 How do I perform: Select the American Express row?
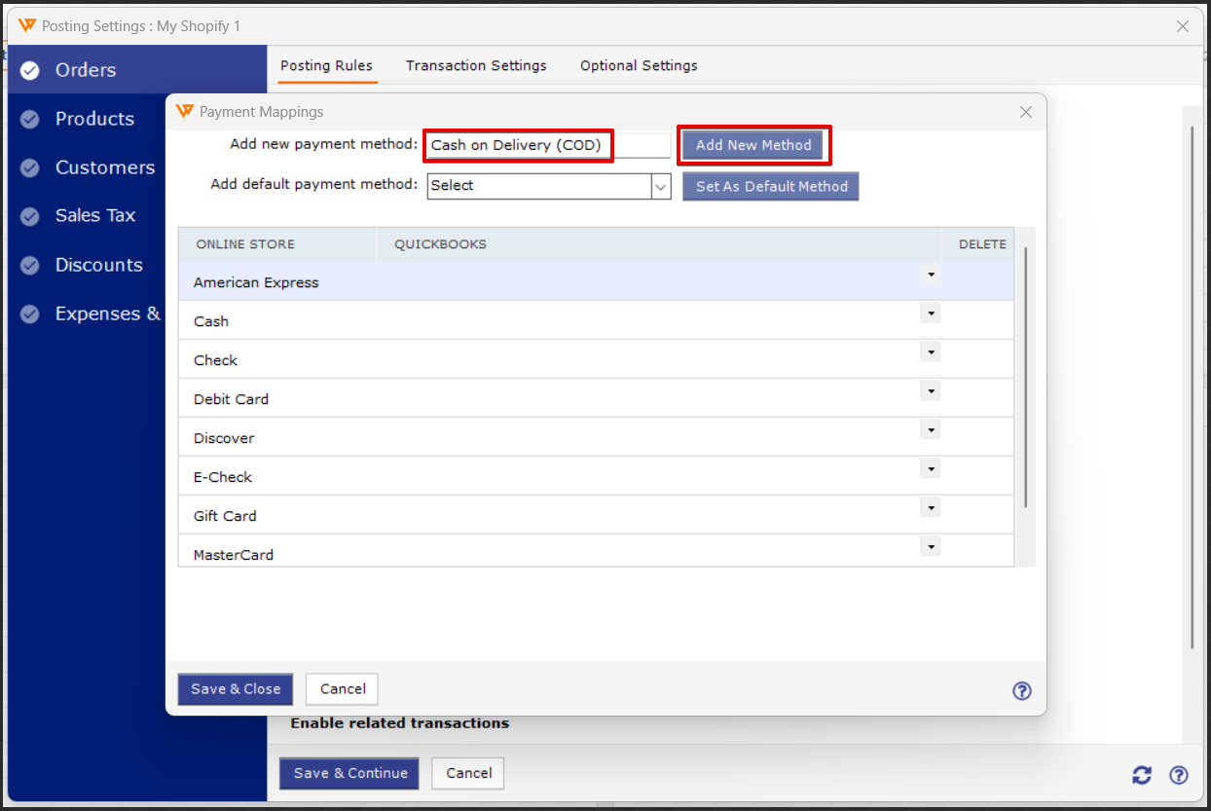coord(596,282)
